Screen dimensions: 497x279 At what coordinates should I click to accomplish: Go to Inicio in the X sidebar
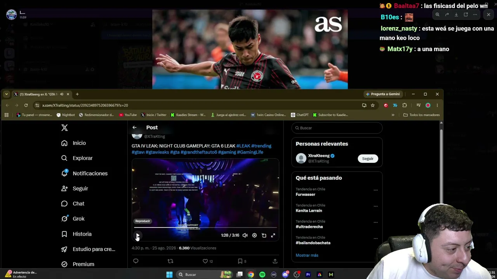pyautogui.click(x=73, y=143)
